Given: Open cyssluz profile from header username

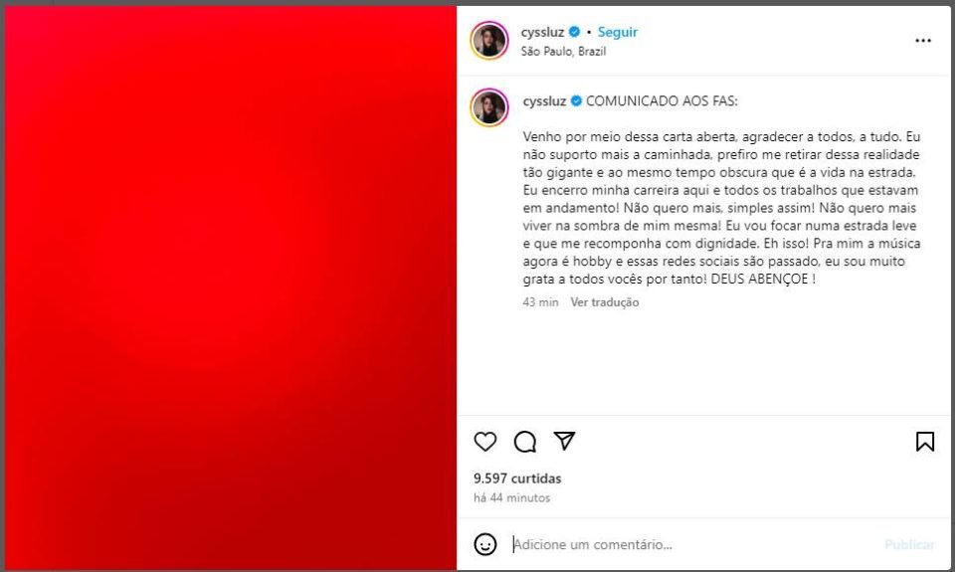Looking at the screenshot, I should [x=542, y=32].
